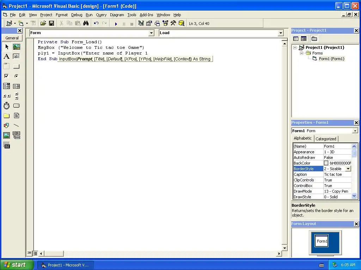Screen dimensions: 361x270
Task: Select the vertical scrollbar control tool
Action: (x=16, y=96)
